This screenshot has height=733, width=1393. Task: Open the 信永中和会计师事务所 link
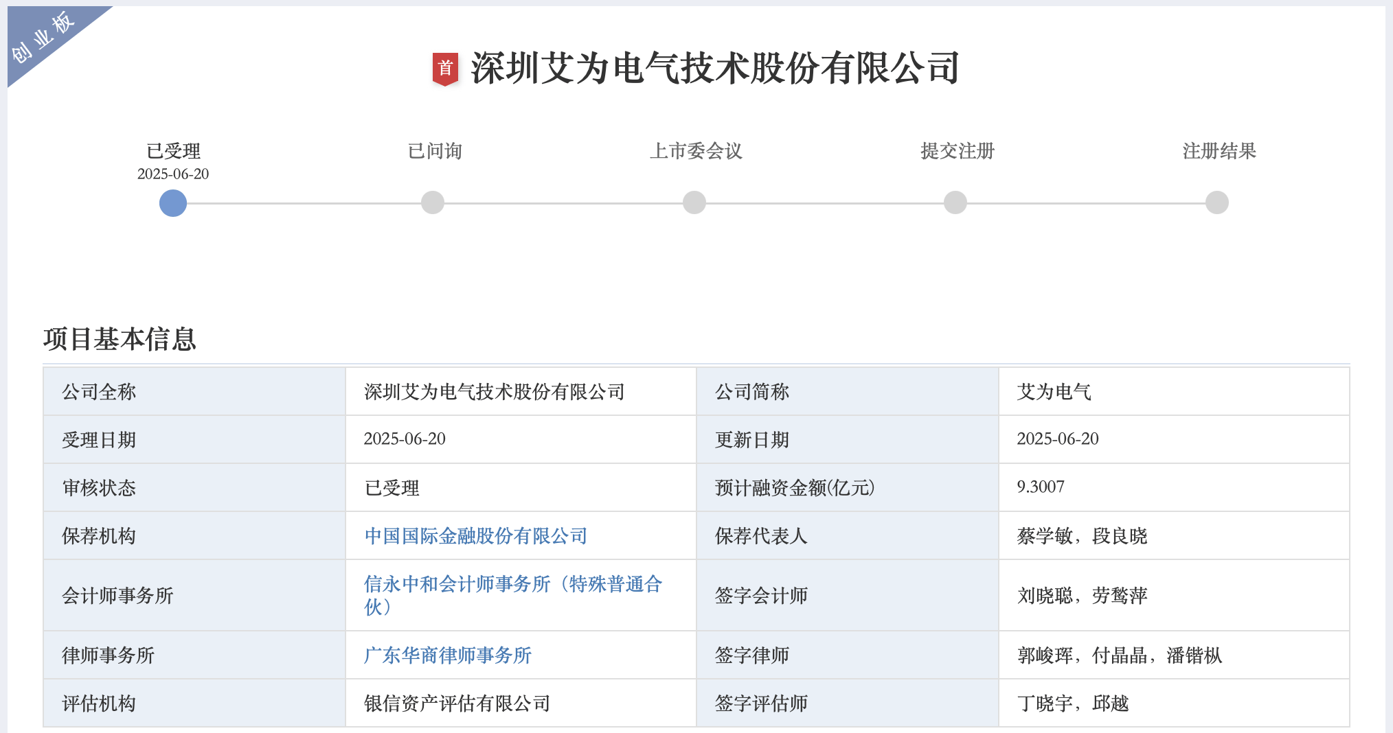513,595
